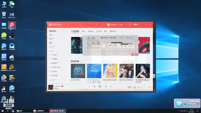Adjust the volume slider
Screen dimensions: 201x113
pyautogui.click(x=144, y=87)
